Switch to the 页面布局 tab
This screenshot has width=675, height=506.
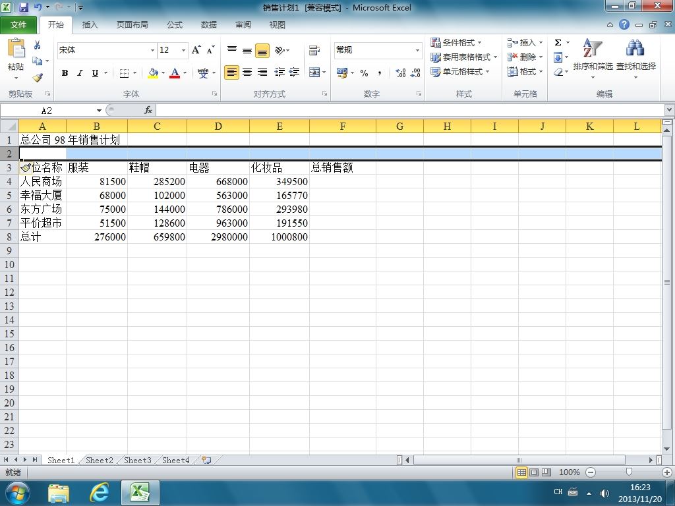pos(132,25)
